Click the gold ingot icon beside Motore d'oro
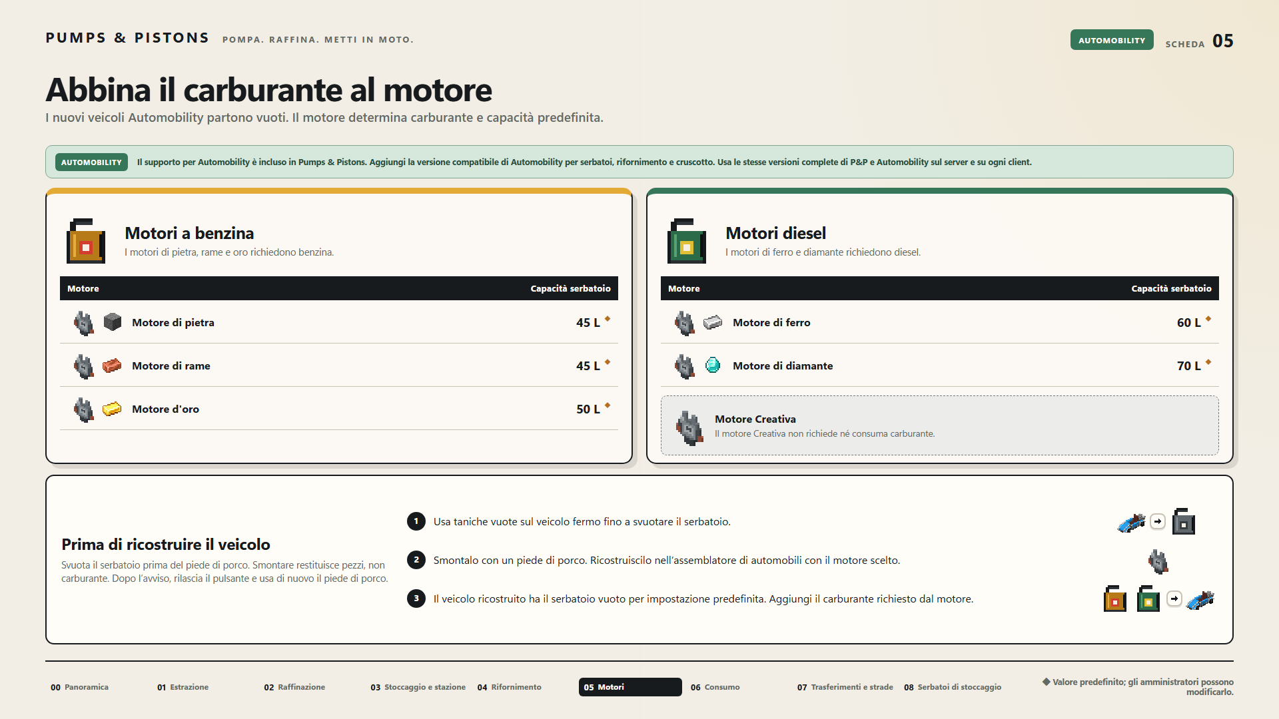1279x719 pixels. [x=112, y=409]
